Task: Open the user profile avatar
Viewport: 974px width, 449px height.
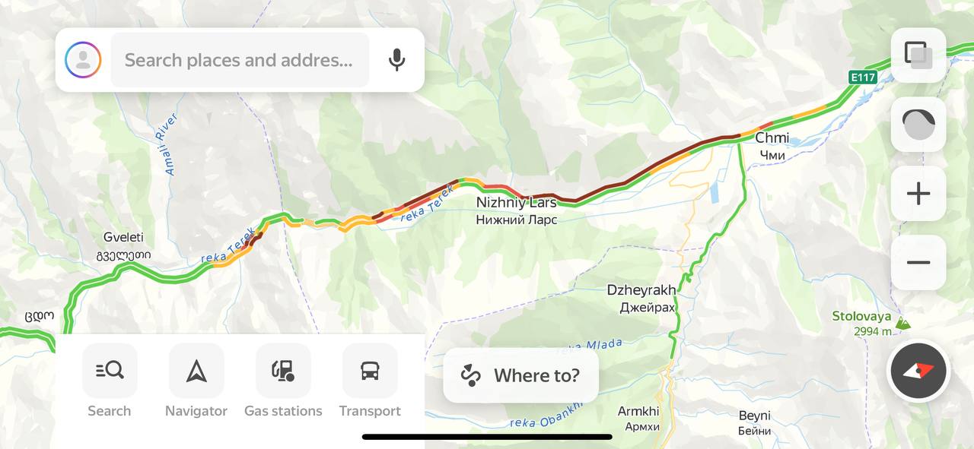Action: (x=83, y=60)
